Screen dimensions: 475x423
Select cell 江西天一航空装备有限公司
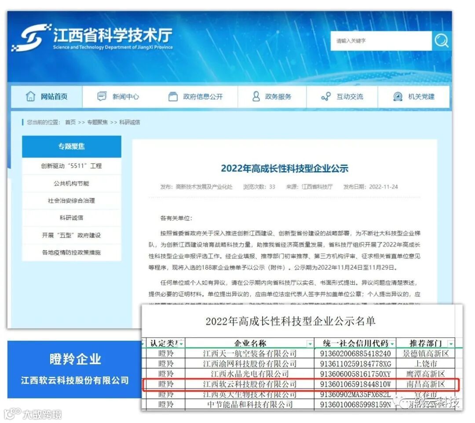(250, 354)
